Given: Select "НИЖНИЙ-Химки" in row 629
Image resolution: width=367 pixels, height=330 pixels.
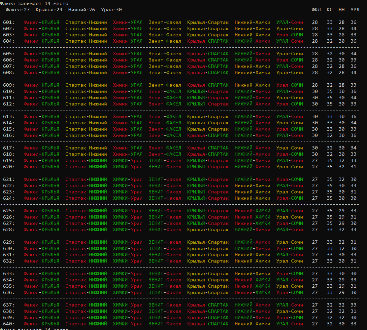Looking at the screenshot, I should [x=252, y=242].
